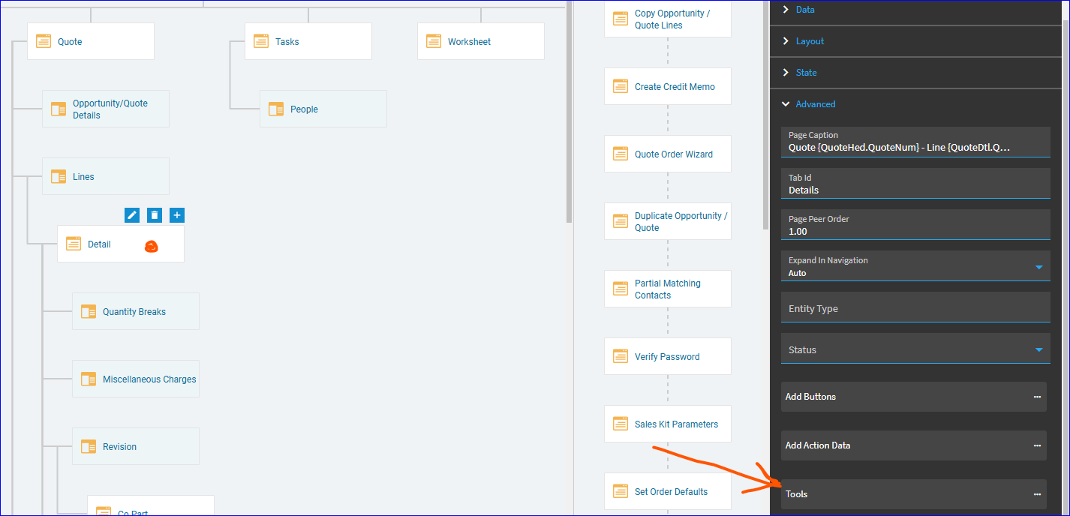Image resolution: width=1070 pixels, height=516 pixels.
Task: Click the page icon on Quote Order Wizard
Action: coord(621,154)
